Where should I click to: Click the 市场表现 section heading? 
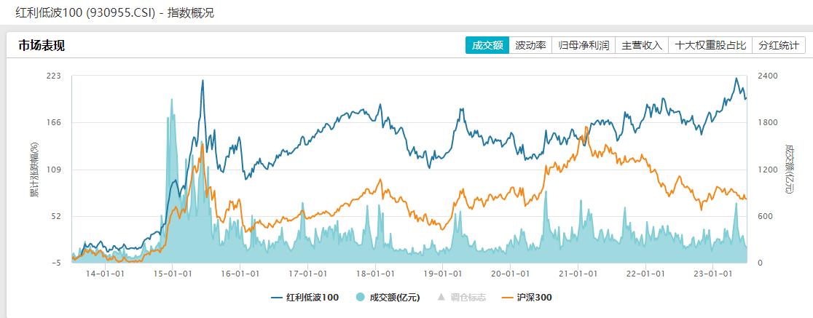[x=42, y=45]
